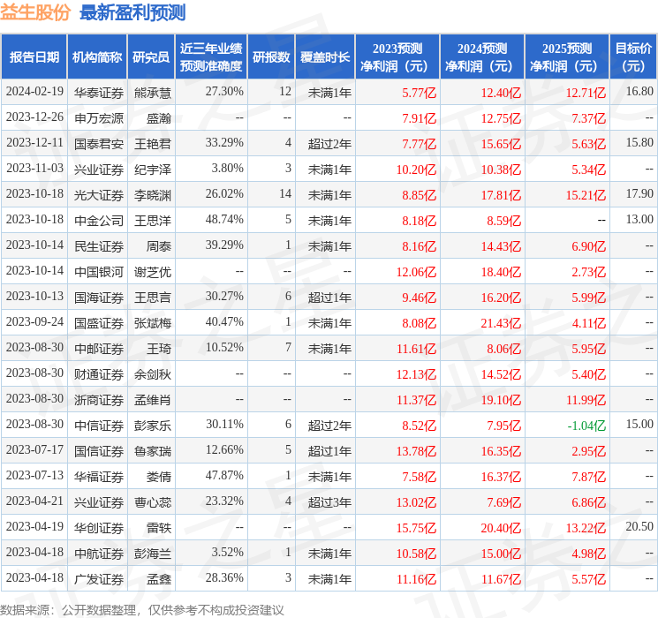Click the negative -1.04亿 forecast value
658x618 pixels.
coord(586,426)
